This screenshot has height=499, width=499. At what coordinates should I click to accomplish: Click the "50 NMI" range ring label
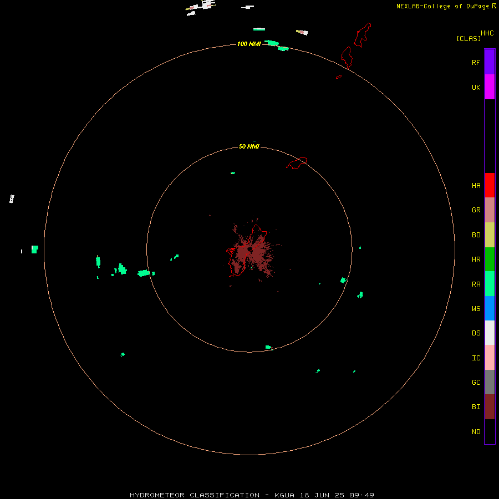coord(249,146)
